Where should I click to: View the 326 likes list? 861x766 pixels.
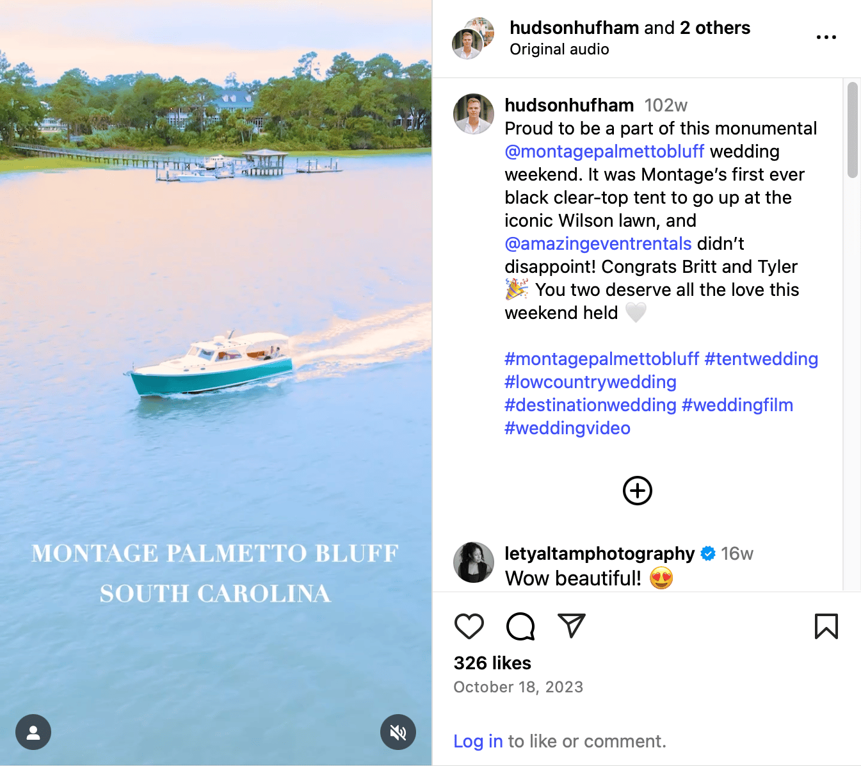point(492,663)
